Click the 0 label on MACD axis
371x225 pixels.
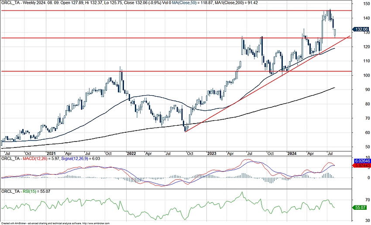coord(369,178)
